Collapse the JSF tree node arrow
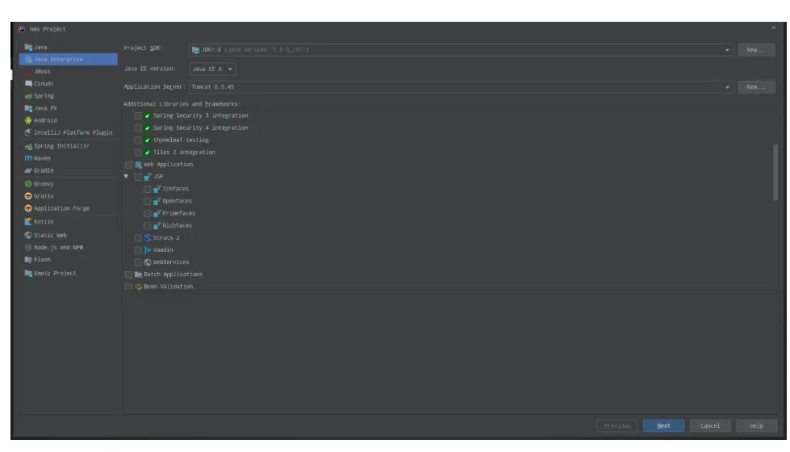Image resolution: width=790 pixels, height=452 pixels. point(126,177)
